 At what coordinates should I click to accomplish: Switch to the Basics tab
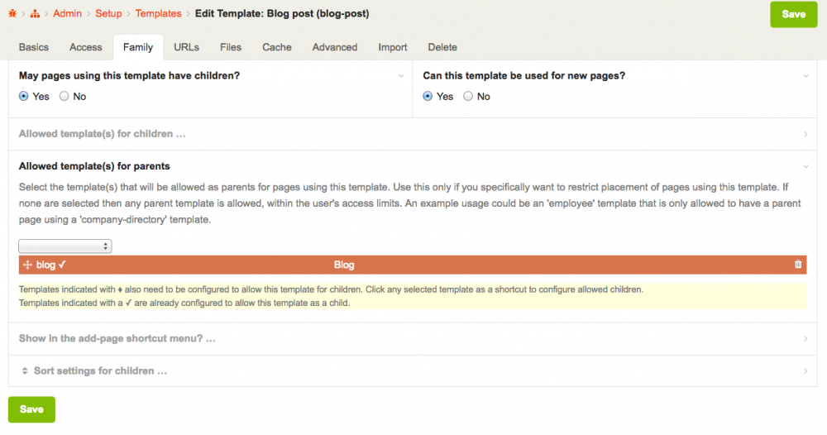(34, 47)
